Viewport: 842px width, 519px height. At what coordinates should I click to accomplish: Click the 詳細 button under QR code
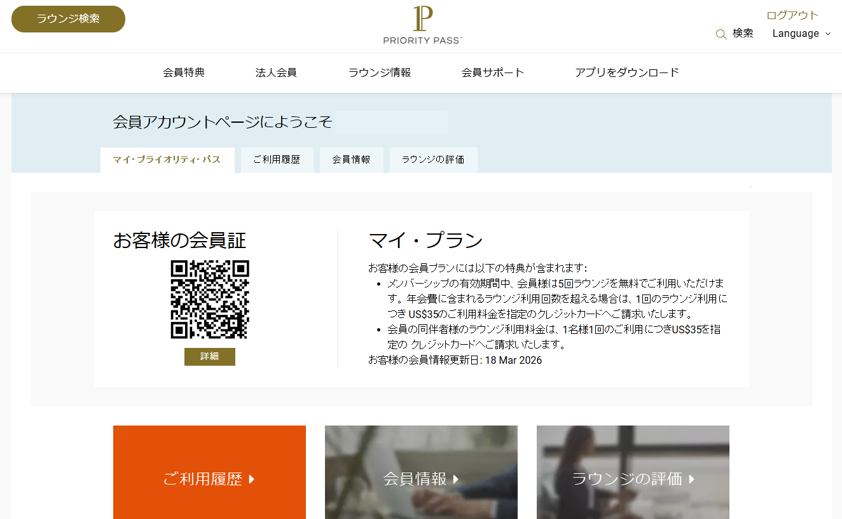[210, 357]
